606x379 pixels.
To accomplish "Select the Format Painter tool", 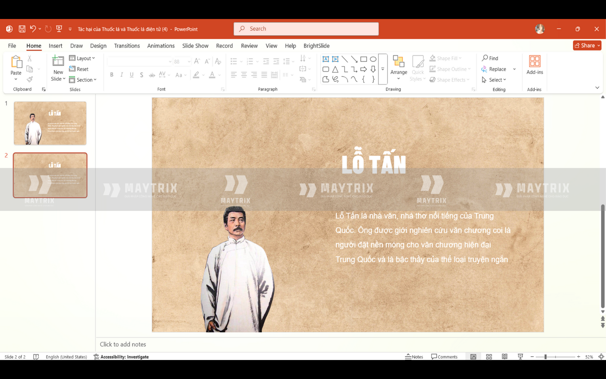I will [x=29, y=79].
